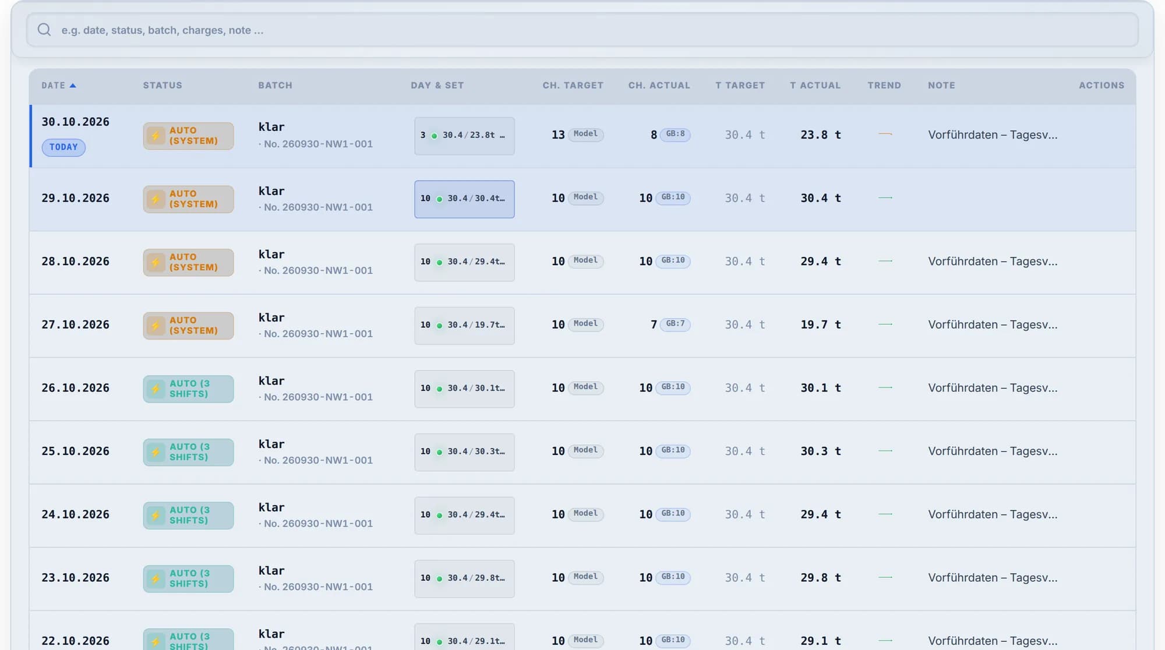Click lightning icon in 30.10.2026 status badge
This screenshot has height=650, width=1165.
tap(156, 136)
